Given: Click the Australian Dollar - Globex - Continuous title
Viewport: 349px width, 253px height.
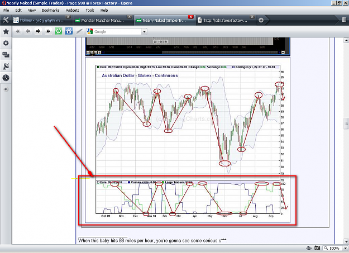Looking at the screenshot, I should pyautogui.click(x=140, y=75).
